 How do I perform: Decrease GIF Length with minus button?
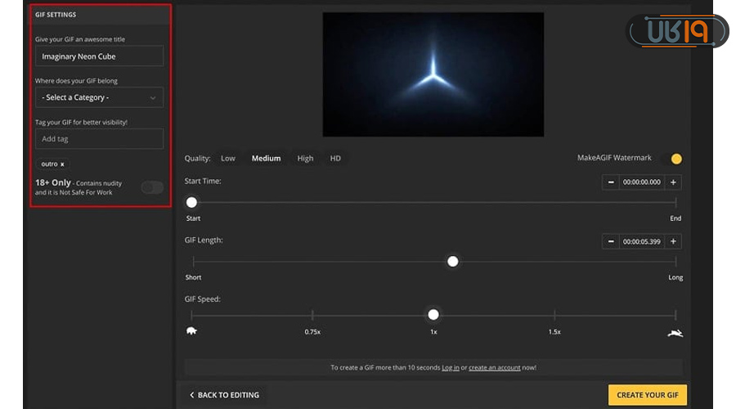point(610,241)
